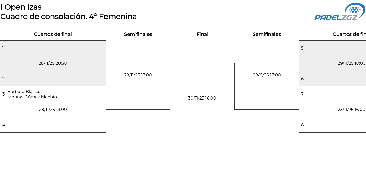
Task: Select the 'Cuadro de consolación. 4ª Femenina' heading
Action: click(x=68, y=17)
